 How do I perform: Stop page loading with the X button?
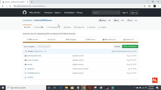[x=10, y=6]
